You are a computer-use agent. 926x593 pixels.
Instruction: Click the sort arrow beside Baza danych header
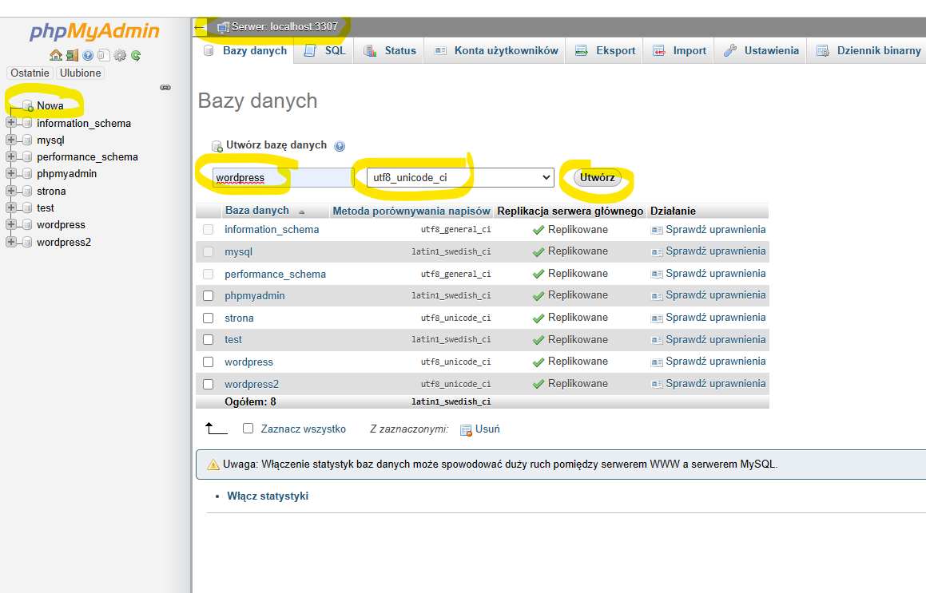302,212
